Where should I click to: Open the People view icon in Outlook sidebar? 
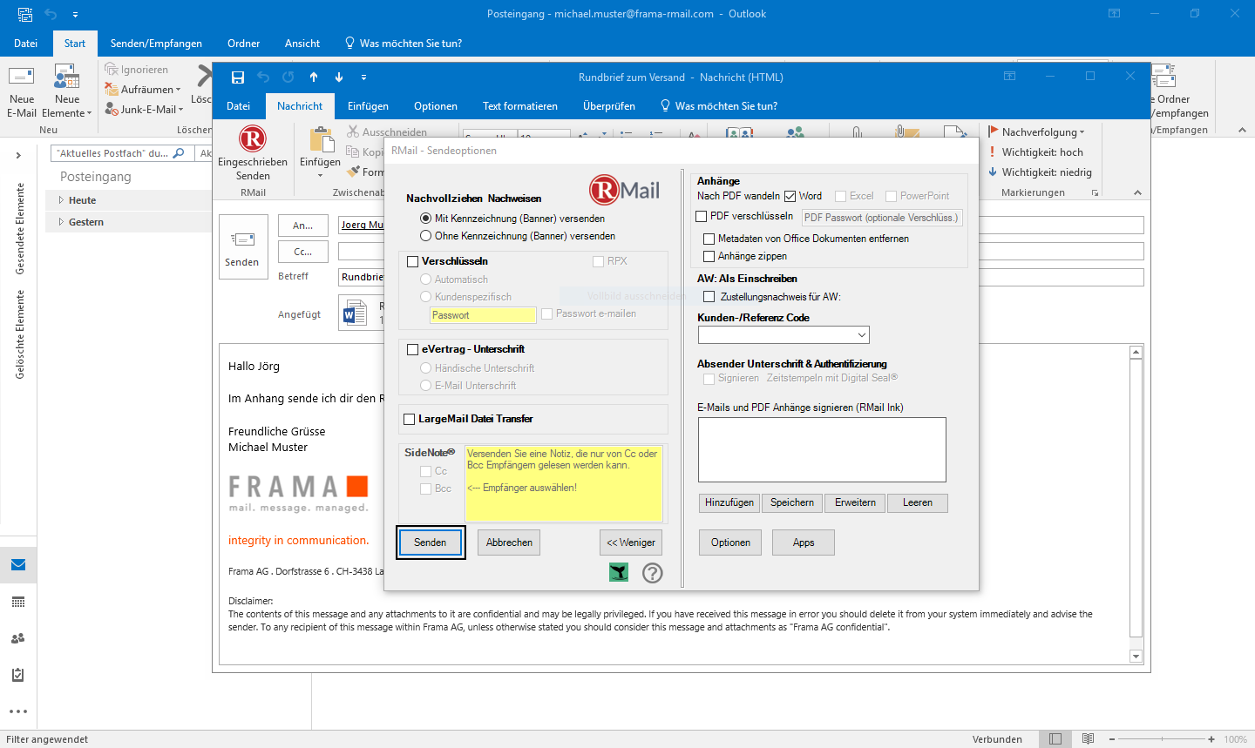click(x=18, y=638)
